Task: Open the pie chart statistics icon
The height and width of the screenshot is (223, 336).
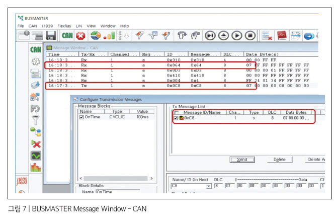Action: [96, 35]
